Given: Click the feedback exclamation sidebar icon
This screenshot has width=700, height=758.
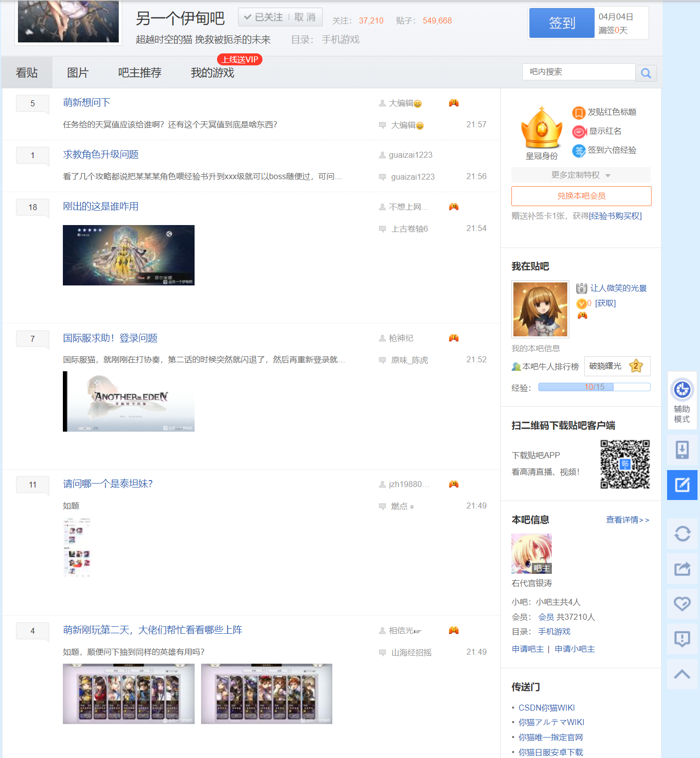Looking at the screenshot, I should click(x=682, y=639).
